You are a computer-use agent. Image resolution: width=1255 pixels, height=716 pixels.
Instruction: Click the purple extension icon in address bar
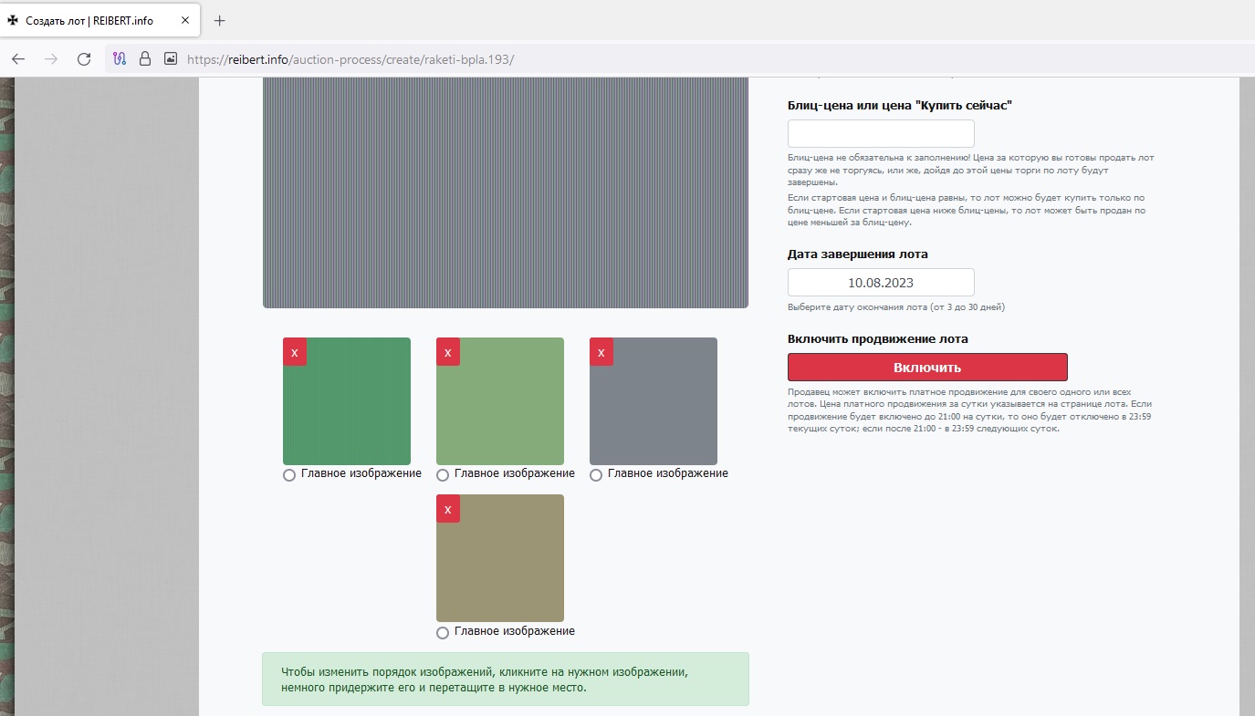tap(119, 59)
